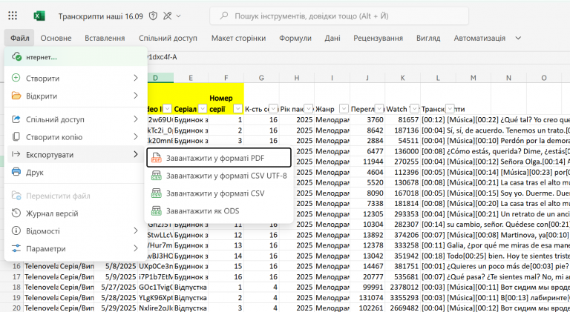The height and width of the screenshot is (312, 570).
Task: Click the Спільний доступ share icon
Action: click(16, 119)
